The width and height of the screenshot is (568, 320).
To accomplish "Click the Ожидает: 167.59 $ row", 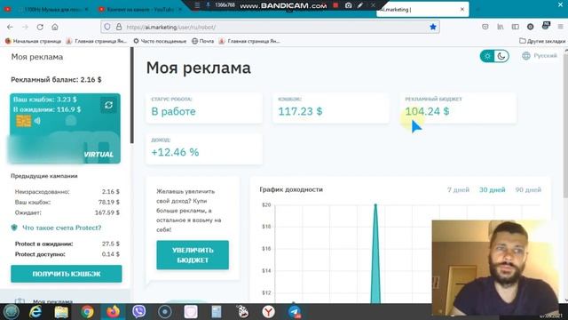I will (x=67, y=212).
